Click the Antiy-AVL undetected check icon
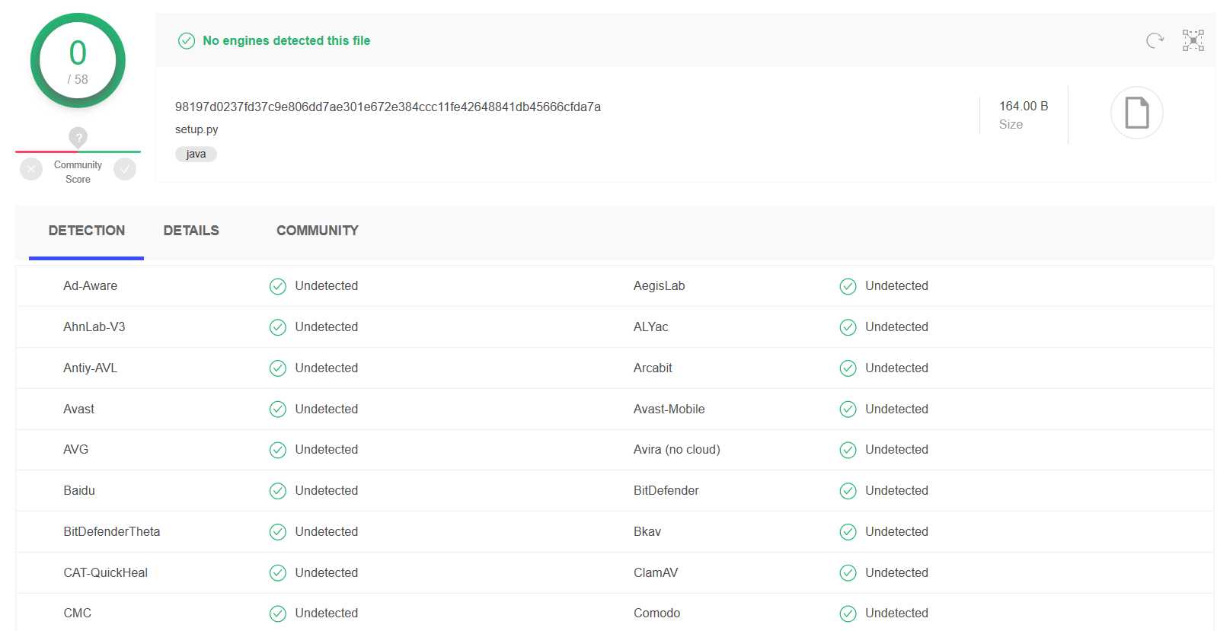 point(278,368)
